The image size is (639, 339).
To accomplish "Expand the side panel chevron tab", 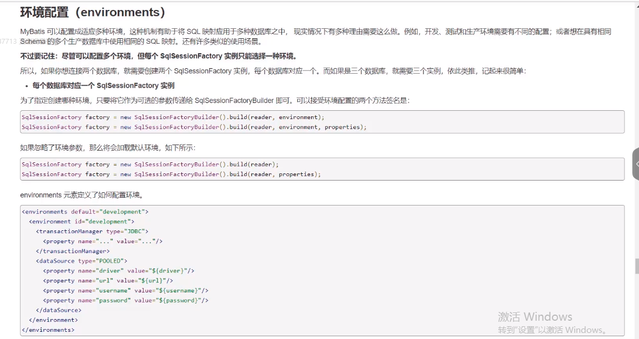I will point(636,164).
